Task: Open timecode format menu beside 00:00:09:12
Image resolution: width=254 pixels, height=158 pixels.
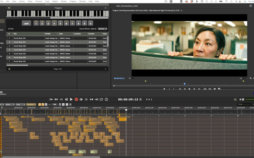Action: tap(141, 99)
